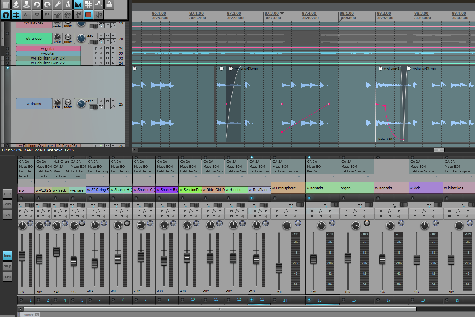The image size is (475, 317).
Task: Expand FX list arrow on arp strip
Action: pyautogui.click(x=31, y=181)
